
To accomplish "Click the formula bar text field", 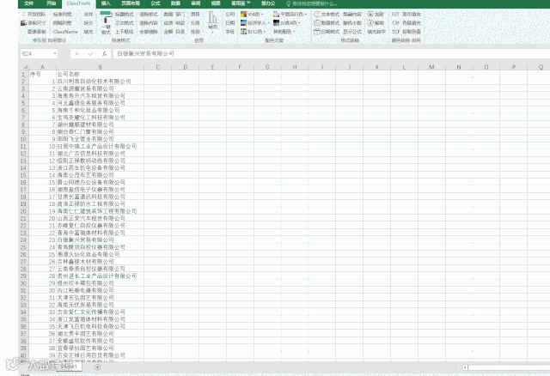I will pos(330,53).
